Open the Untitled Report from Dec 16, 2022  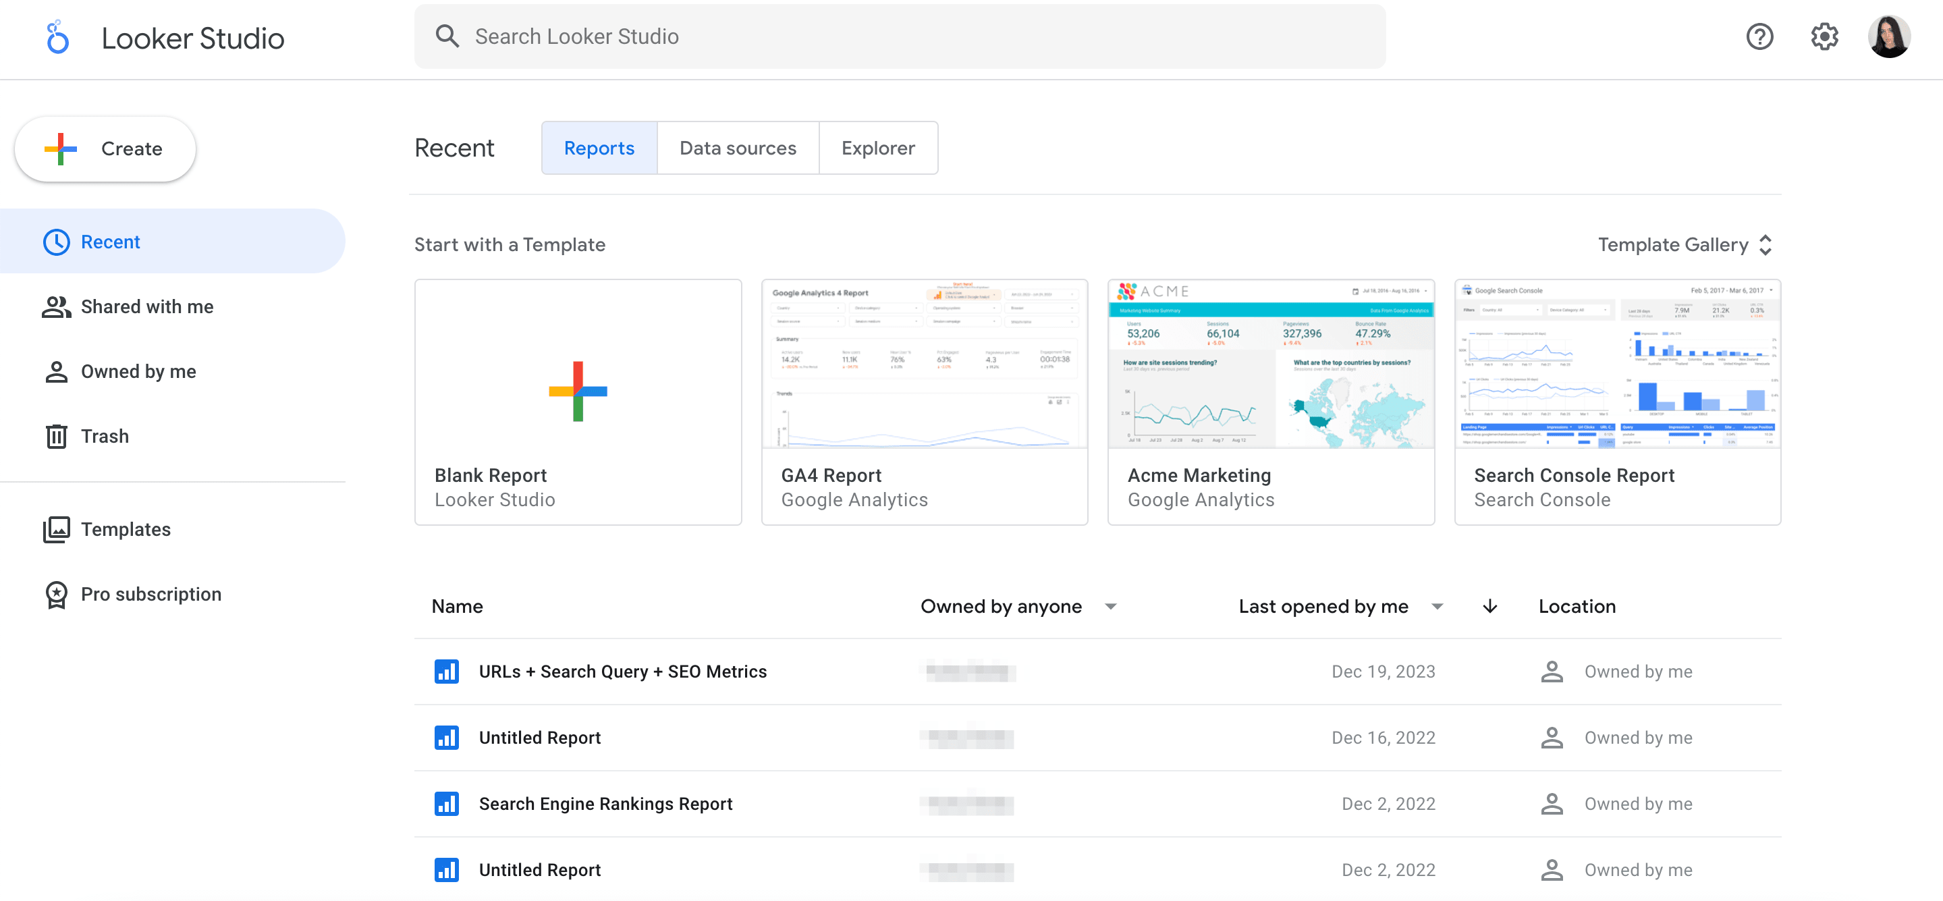[539, 737]
